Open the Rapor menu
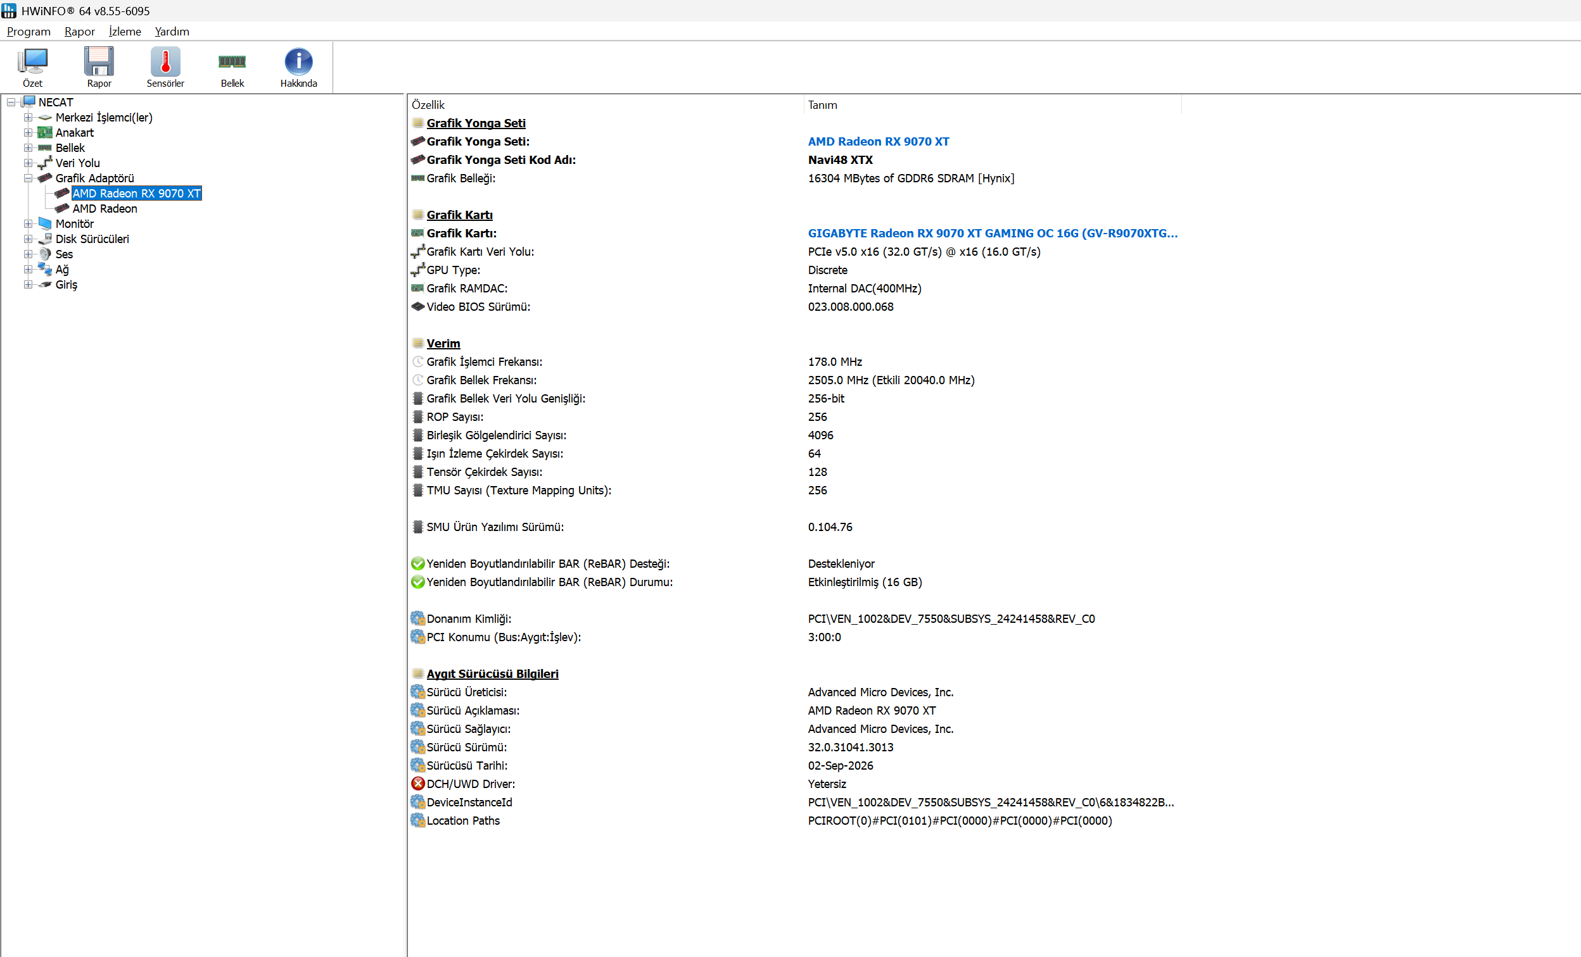1581x957 pixels. pyautogui.click(x=80, y=32)
